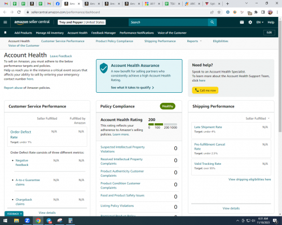Click the bookmark flag icon in nav bar
282x225 pixels.
tap(5, 33)
